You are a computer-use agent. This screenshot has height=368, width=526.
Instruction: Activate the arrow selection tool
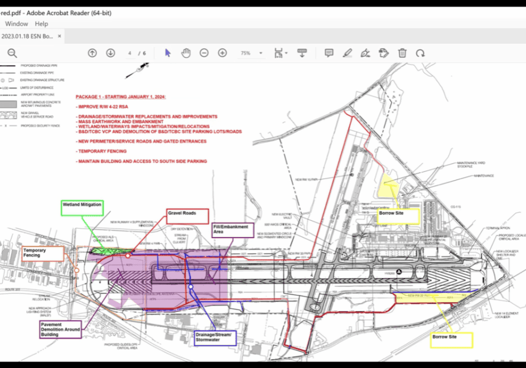(x=168, y=53)
